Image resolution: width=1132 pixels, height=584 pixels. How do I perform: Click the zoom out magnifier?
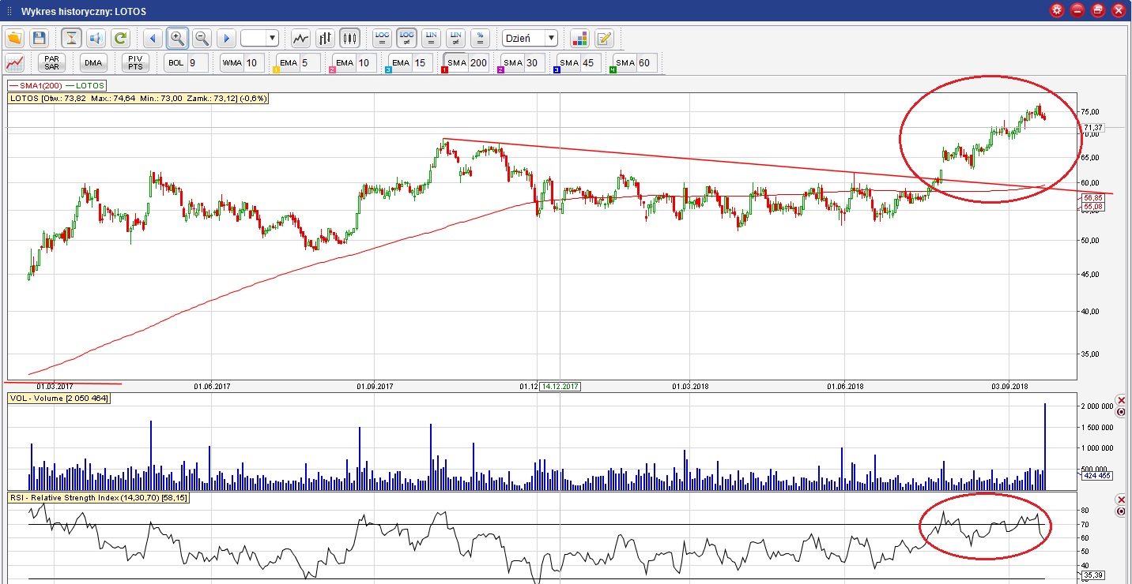202,38
